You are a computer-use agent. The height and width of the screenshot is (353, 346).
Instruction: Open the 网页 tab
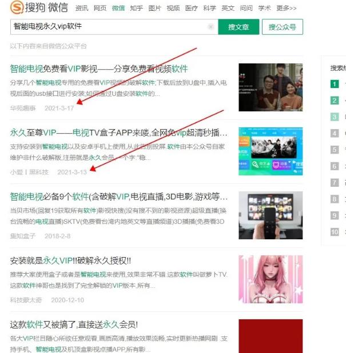(100, 9)
